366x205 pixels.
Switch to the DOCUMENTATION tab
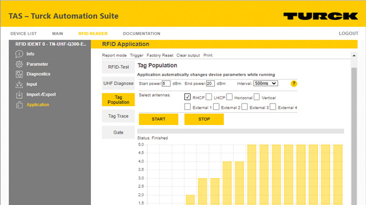pyautogui.click(x=142, y=33)
